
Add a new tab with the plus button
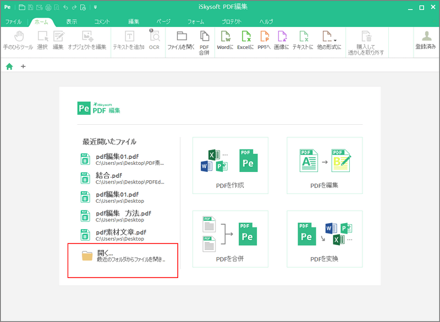pyautogui.click(x=23, y=66)
